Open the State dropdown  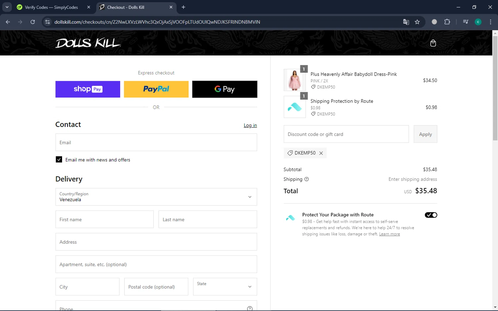click(x=225, y=287)
